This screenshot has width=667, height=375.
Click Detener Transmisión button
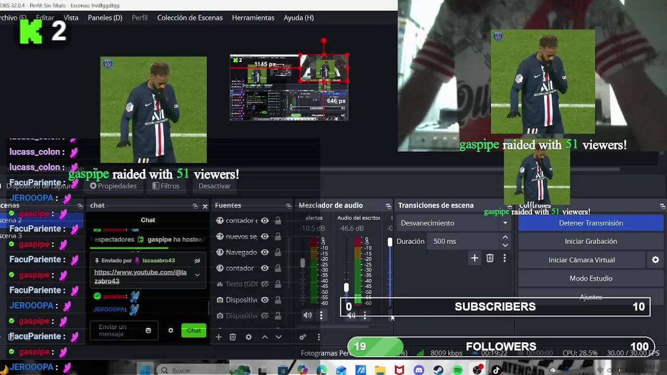tap(591, 223)
